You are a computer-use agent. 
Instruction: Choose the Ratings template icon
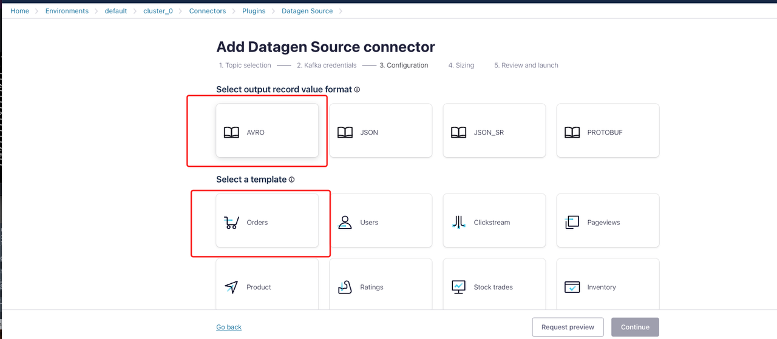345,287
